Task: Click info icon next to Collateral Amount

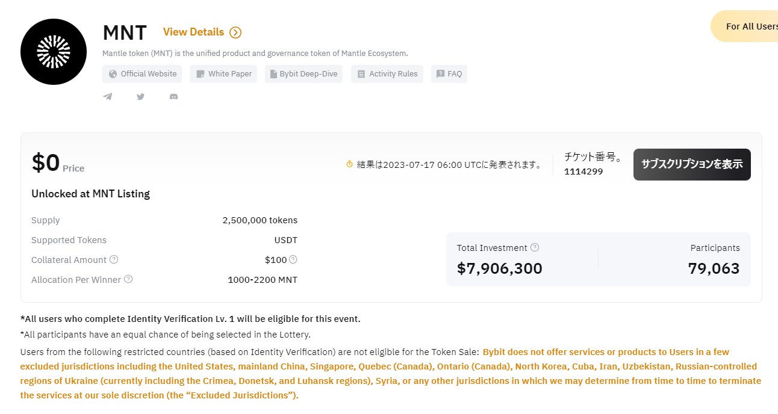Action: (114, 259)
